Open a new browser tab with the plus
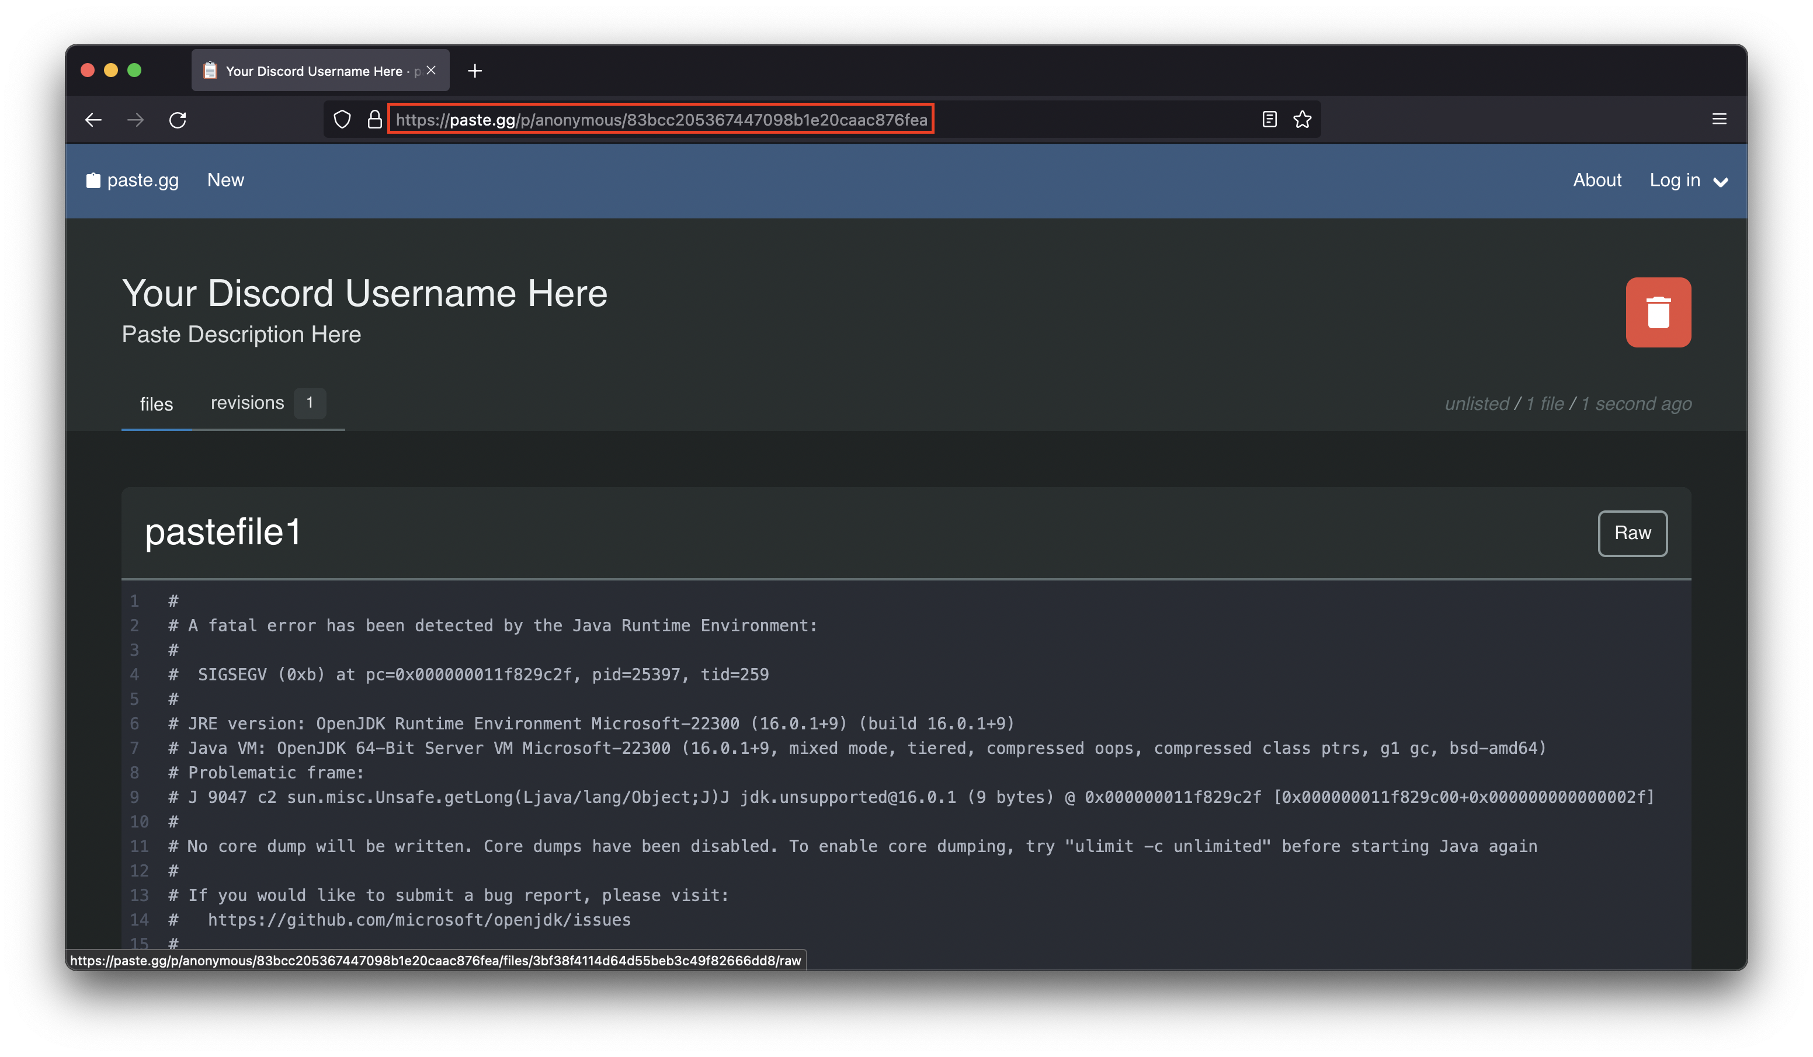The height and width of the screenshot is (1057, 1813). 475,71
